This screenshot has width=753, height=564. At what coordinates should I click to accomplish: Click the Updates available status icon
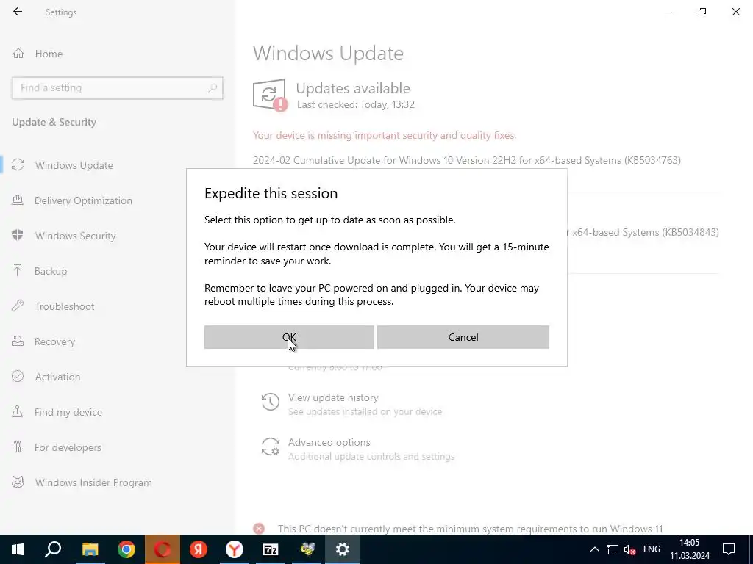click(270, 95)
